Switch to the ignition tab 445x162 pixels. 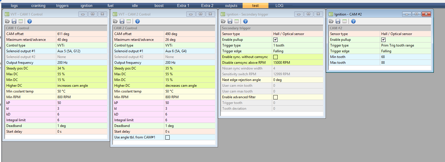[86, 5]
